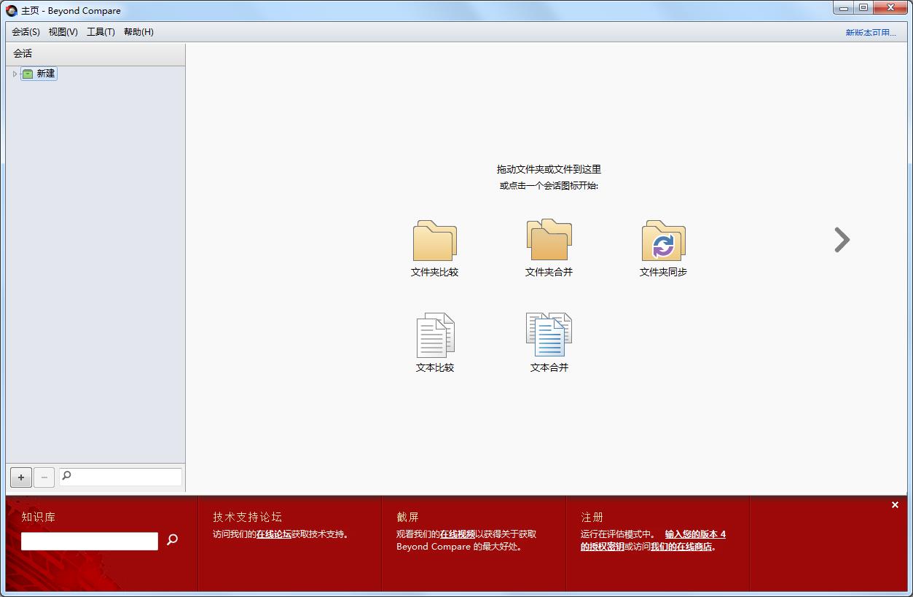Click the 会话 panel header
The width and height of the screenshot is (913, 597).
coord(95,53)
